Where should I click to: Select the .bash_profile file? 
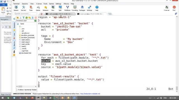25,44
